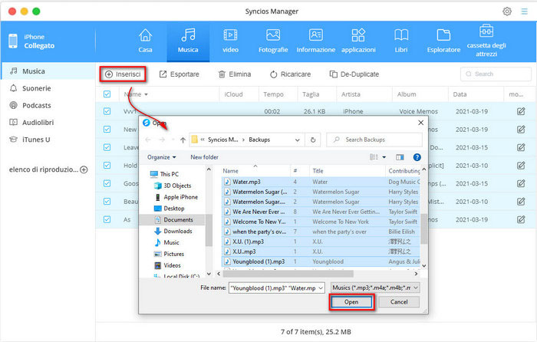
Task: Go back in the Open dialog
Action: point(148,140)
